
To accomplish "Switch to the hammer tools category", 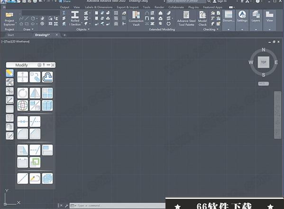I will (9, 82).
